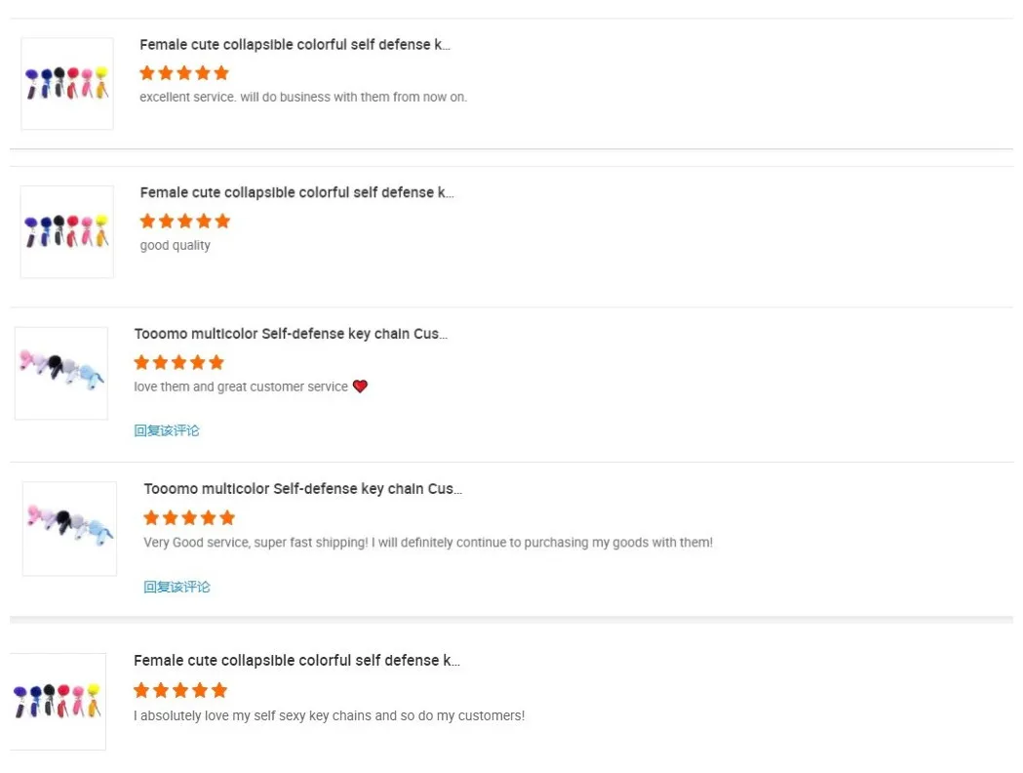
Task: Click star rating above "super fast shipping" review
Action: coord(189,517)
